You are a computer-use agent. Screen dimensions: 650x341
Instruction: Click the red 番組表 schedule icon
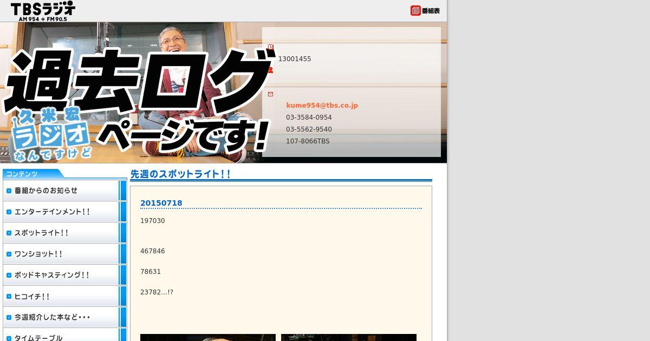pyautogui.click(x=415, y=11)
